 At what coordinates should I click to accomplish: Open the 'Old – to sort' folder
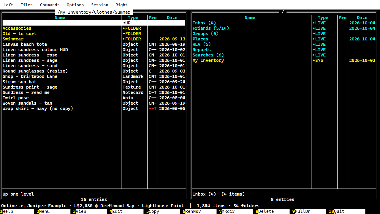[x=94, y=34]
